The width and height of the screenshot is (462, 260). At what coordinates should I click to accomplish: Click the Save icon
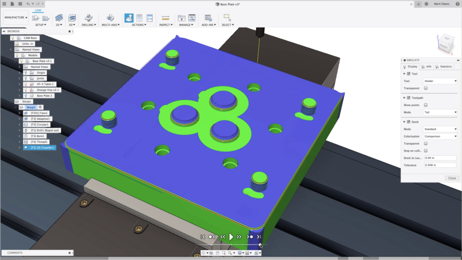pyautogui.click(x=20, y=4)
